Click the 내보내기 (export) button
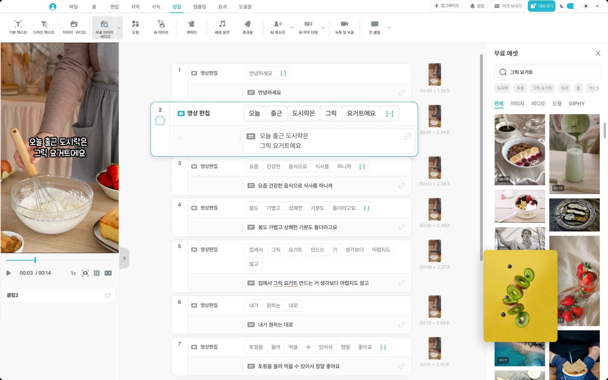The image size is (608, 380). (541, 6)
